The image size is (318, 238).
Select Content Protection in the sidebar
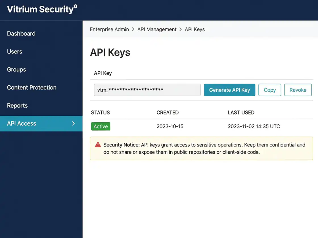coord(32,88)
